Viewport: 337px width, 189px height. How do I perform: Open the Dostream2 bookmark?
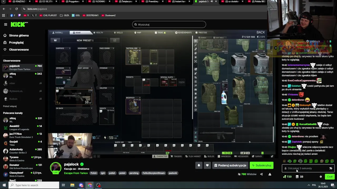(108, 15)
